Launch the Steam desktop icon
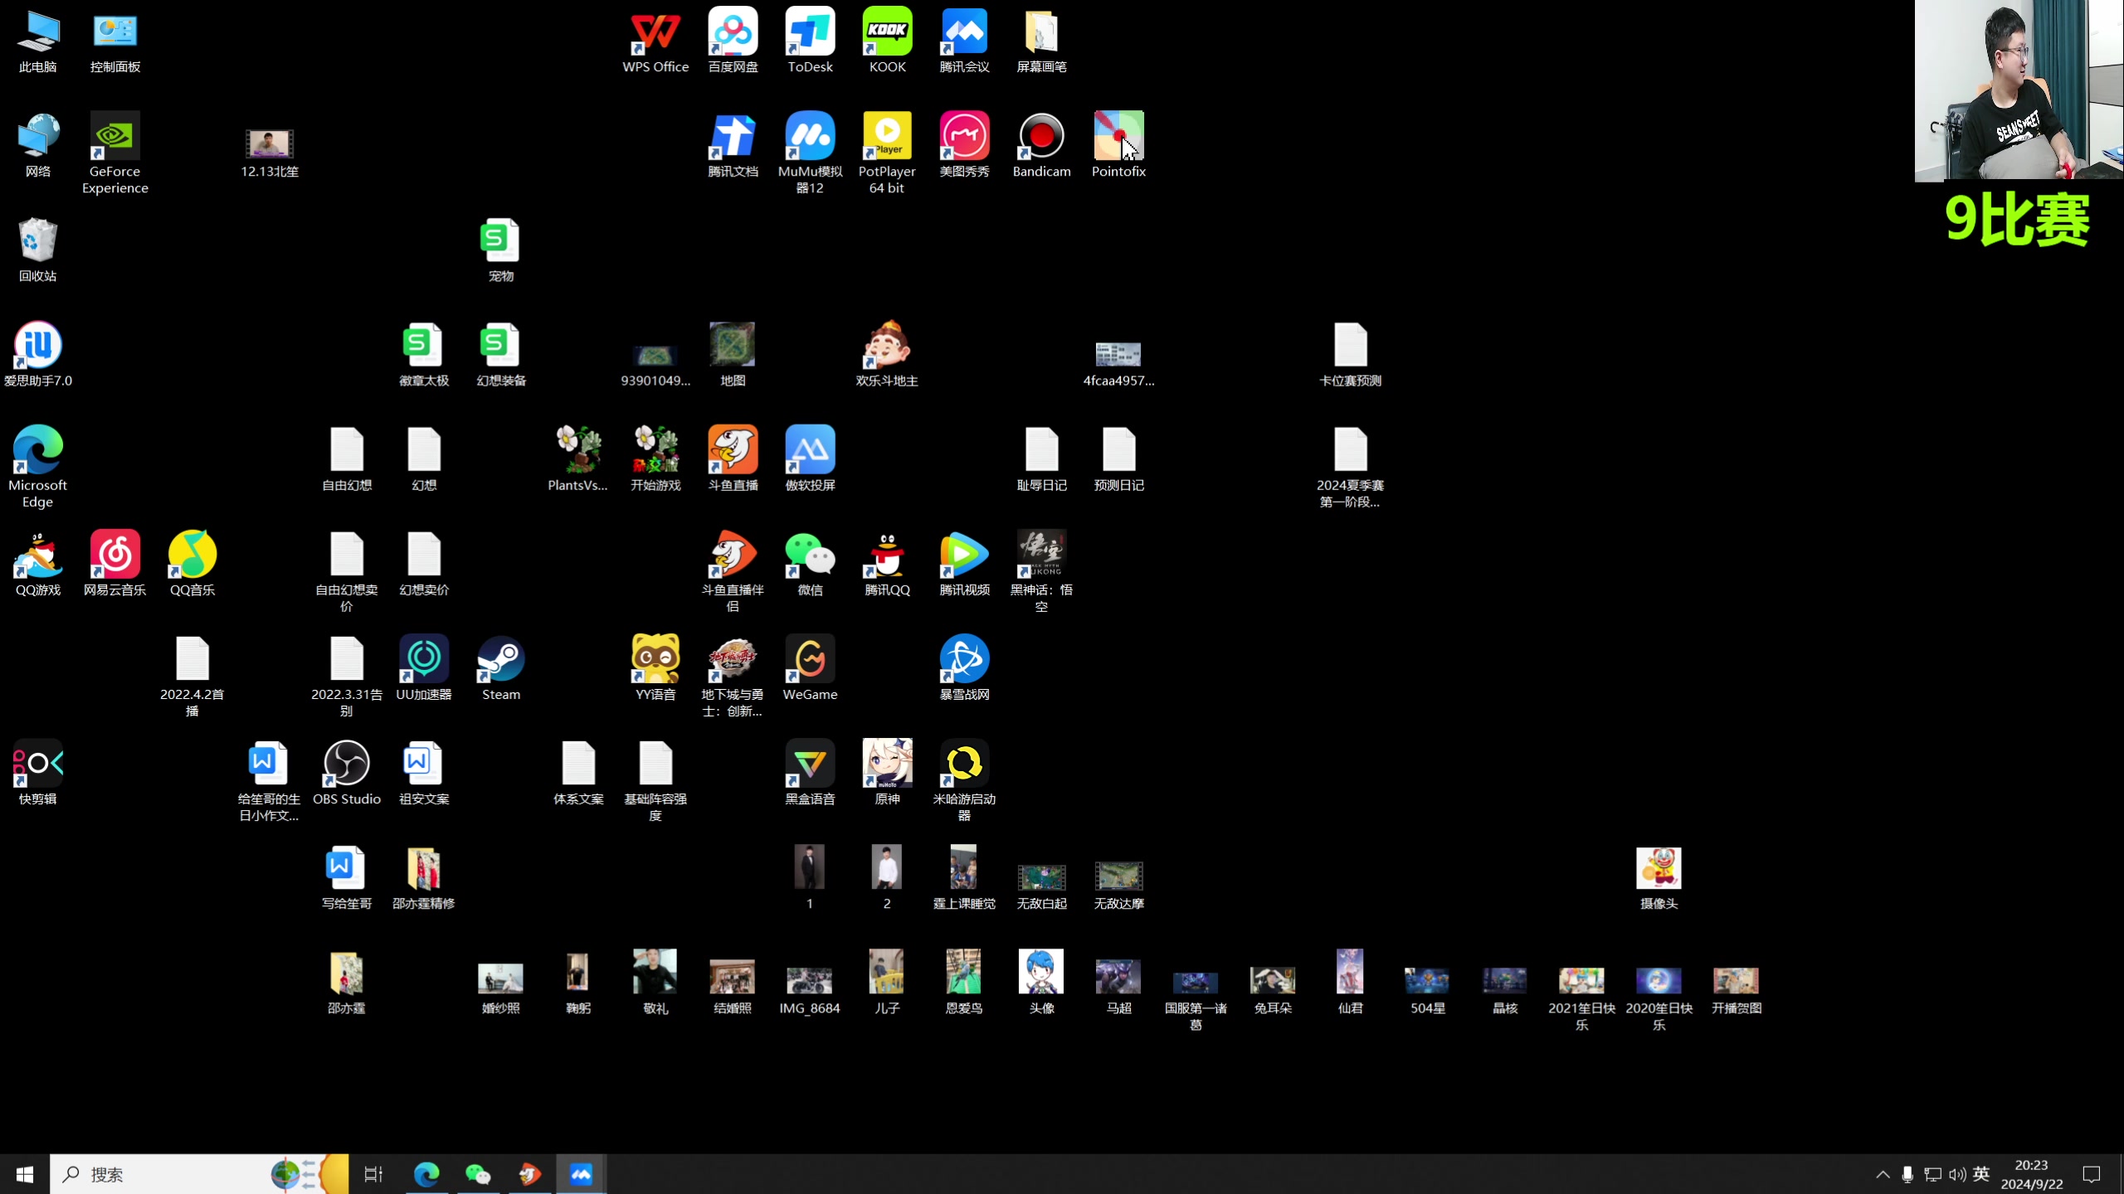This screenshot has width=2124, height=1194. [x=501, y=668]
